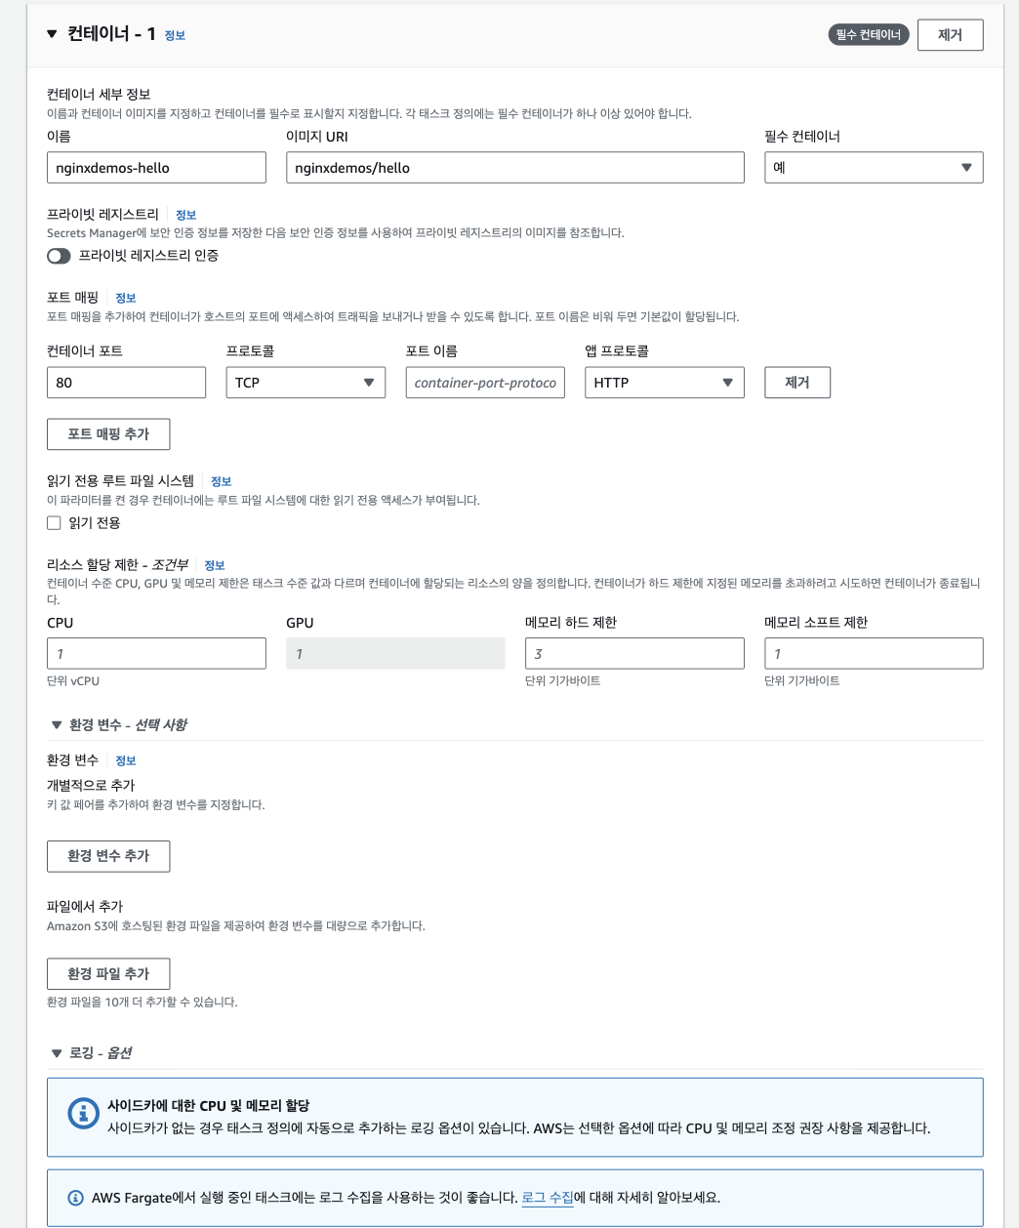Open the 로그 수집 link
1019x1228 pixels.
pyautogui.click(x=548, y=1198)
